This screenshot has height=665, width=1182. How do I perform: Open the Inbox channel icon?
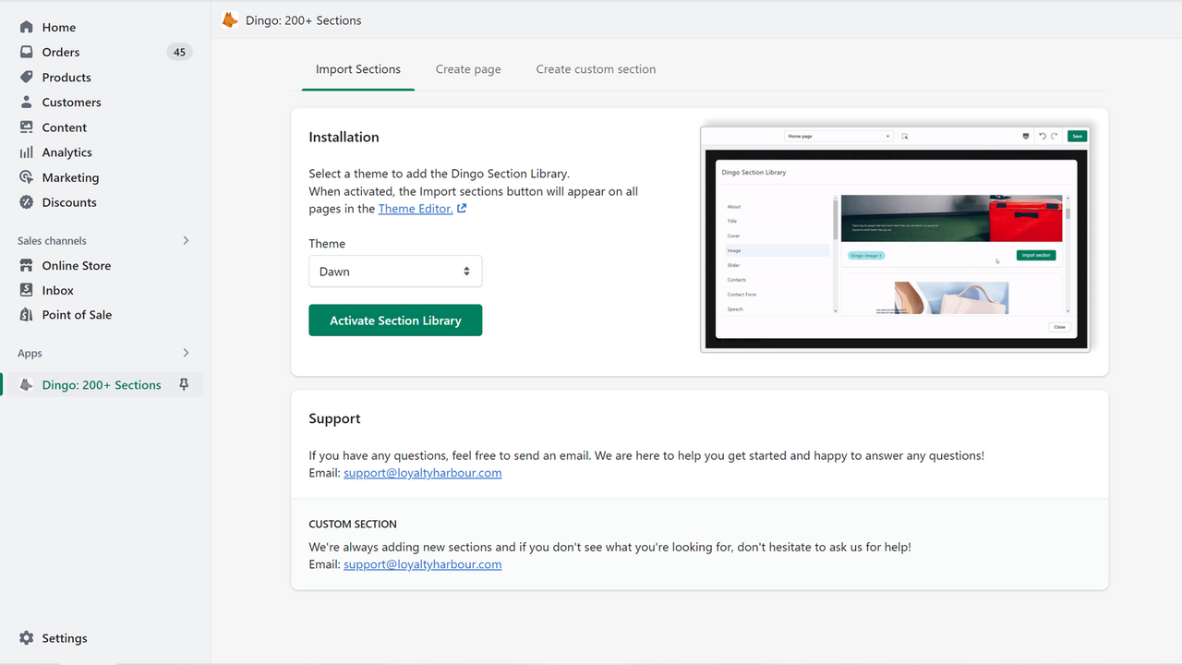tap(26, 289)
